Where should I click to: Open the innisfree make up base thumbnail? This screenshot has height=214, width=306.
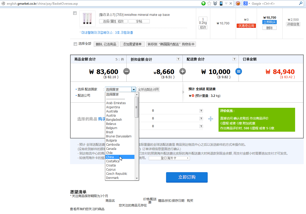(87, 18)
